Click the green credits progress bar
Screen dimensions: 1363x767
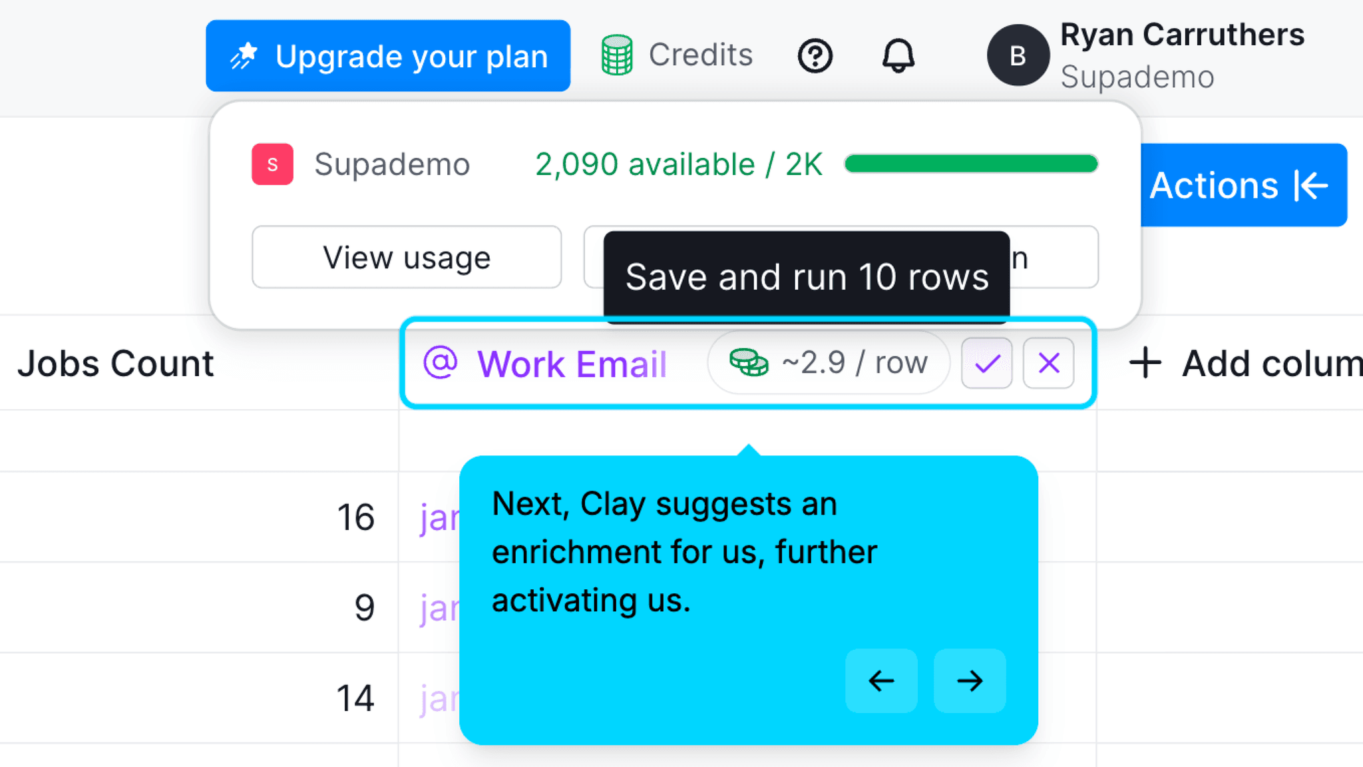tap(970, 164)
